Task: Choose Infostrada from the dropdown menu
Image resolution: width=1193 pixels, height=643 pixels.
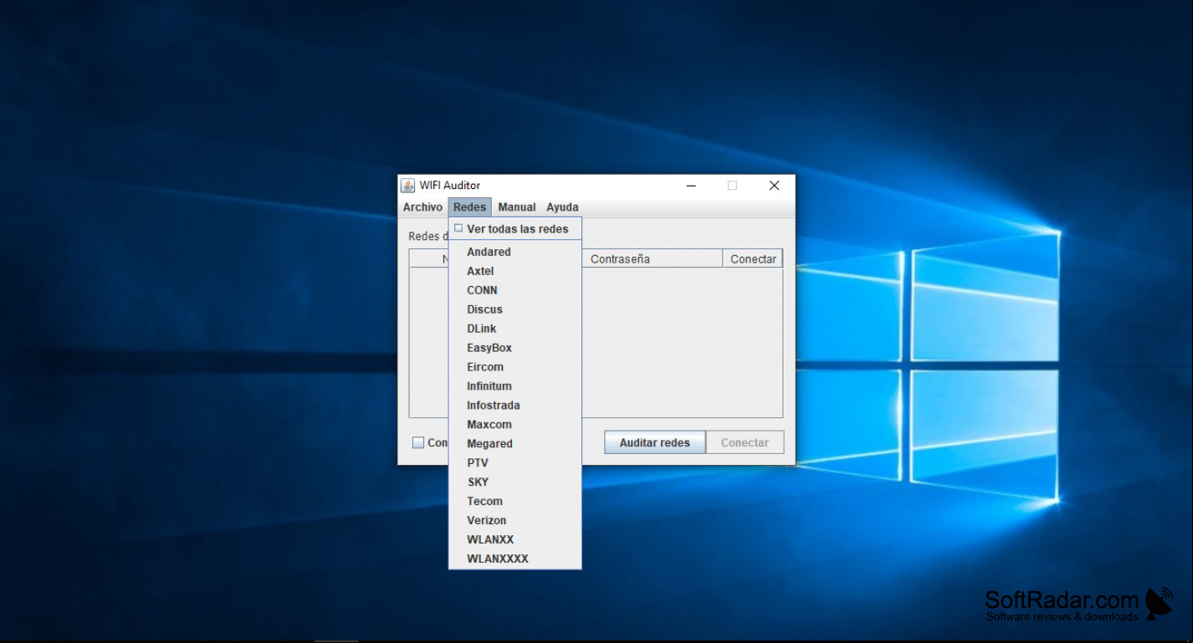Action: tap(515, 406)
